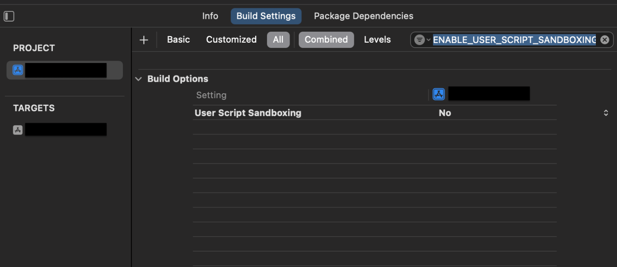
Task: Toggle the All settings filter
Action: point(278,39)
